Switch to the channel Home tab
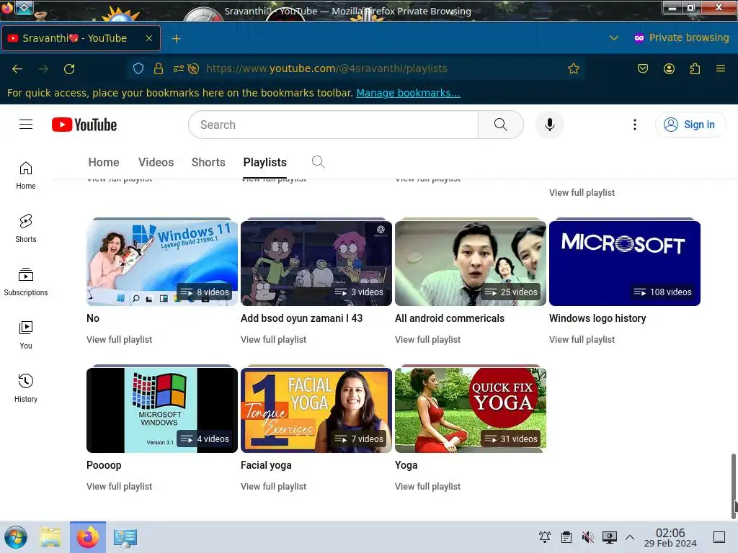Screen dimensions: 738x553 (x=104, y=162)
